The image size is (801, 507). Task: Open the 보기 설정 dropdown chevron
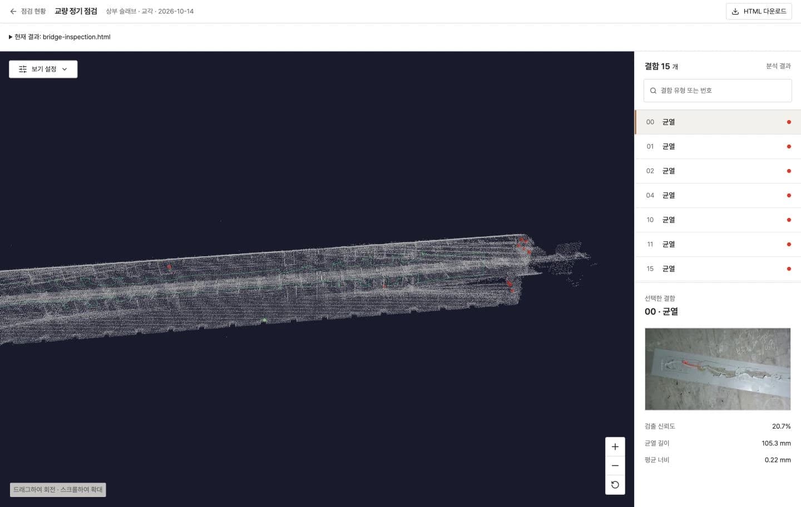point(65,69)
